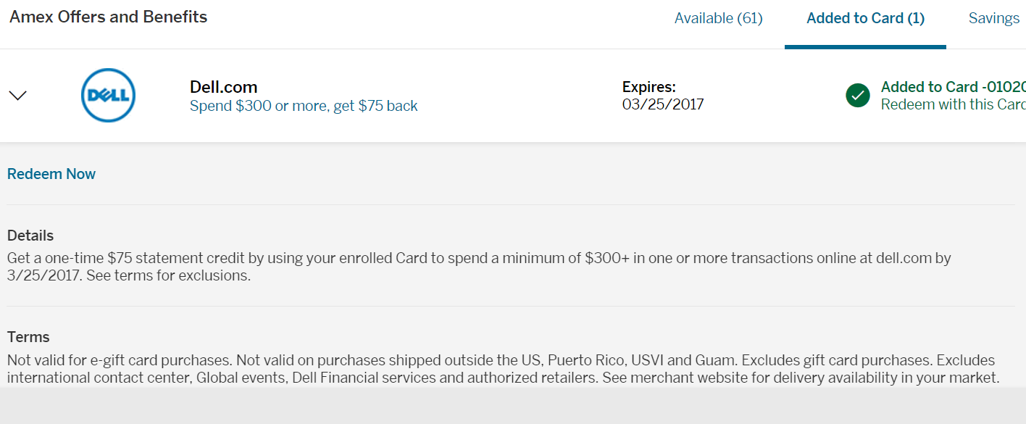Switch to the Available (61) tab

718,18
